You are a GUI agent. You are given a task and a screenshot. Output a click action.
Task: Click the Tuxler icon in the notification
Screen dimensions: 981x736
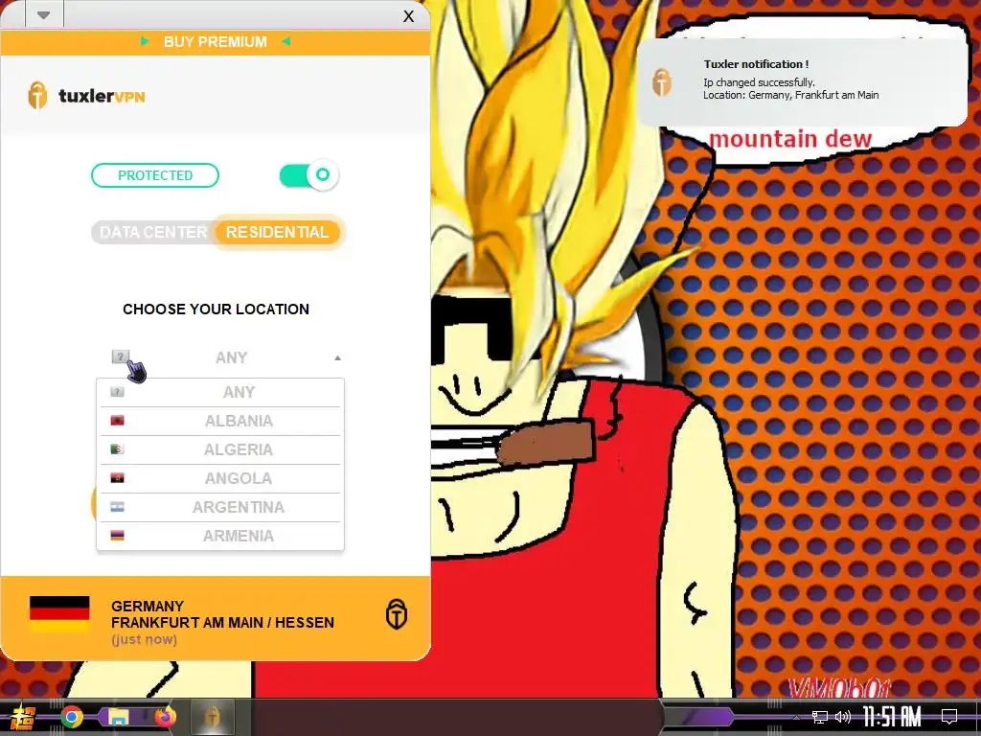662,82
